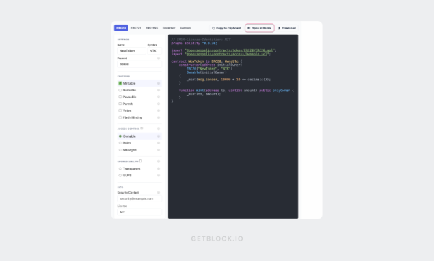Uncheck the Mintable checkbox
434x261 pixels.
(120, 83)
